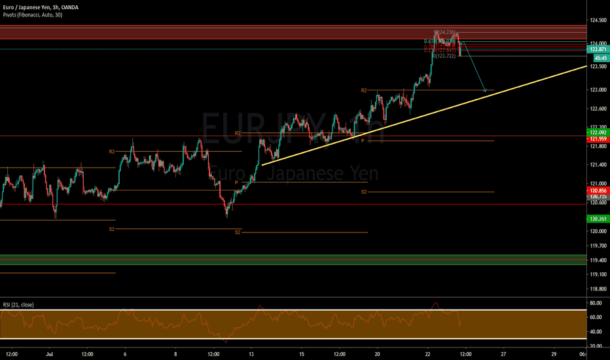Viewport: 610px width, 360px height.
Task: Click the 0(123.722) Fibonacci level label
Action: point(444,56)
